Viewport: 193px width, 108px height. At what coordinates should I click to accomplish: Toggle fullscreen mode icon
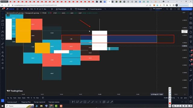175,9
